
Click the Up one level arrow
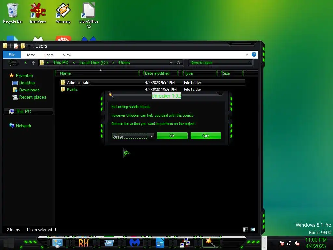click(33, 63)
